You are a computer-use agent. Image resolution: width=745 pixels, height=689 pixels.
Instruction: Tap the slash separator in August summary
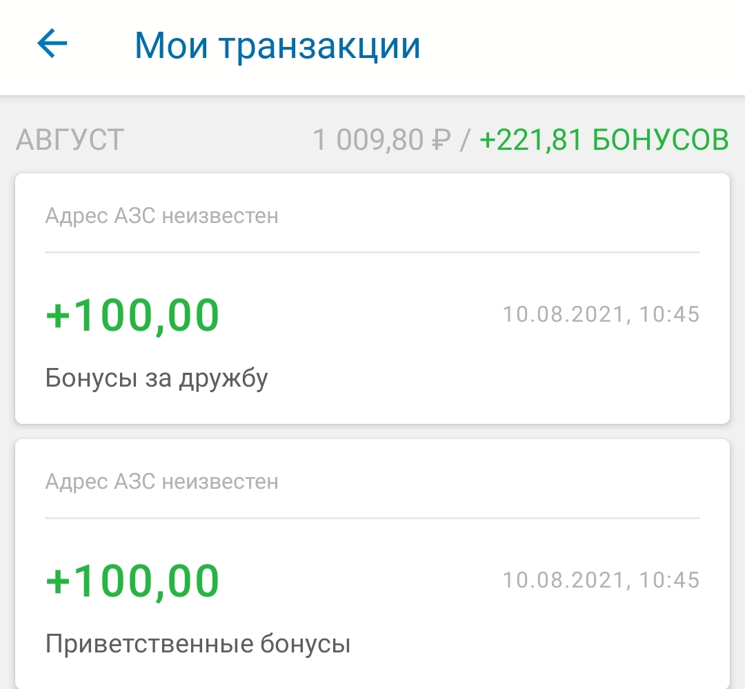(465, 140)
